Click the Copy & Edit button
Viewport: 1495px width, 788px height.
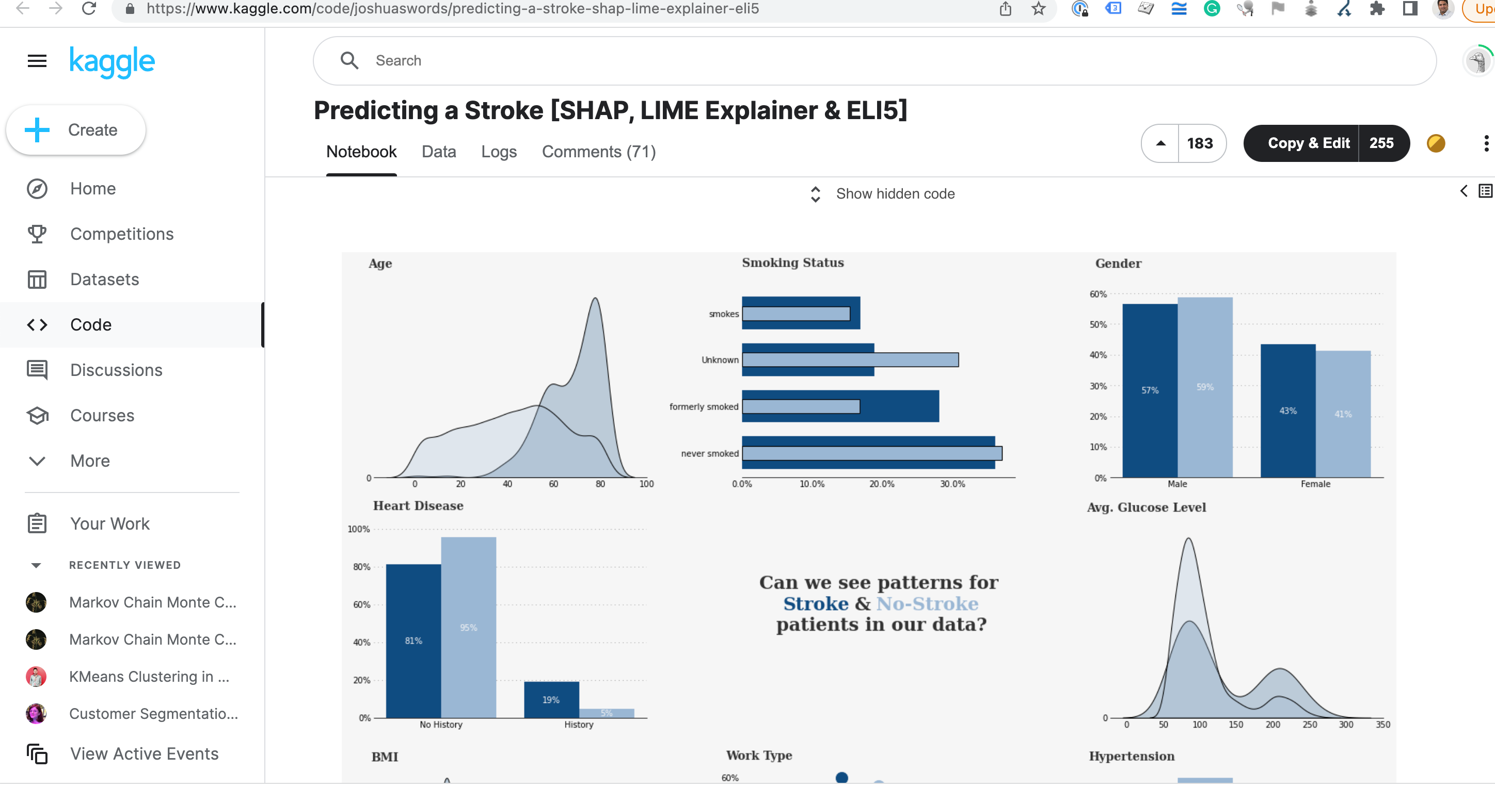click(x=1308, y=143)
